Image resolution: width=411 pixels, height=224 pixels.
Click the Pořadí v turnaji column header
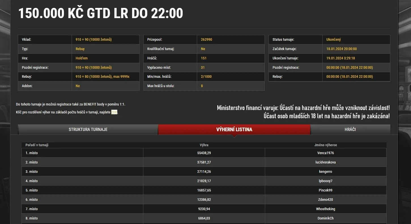[x=37, y=145]
